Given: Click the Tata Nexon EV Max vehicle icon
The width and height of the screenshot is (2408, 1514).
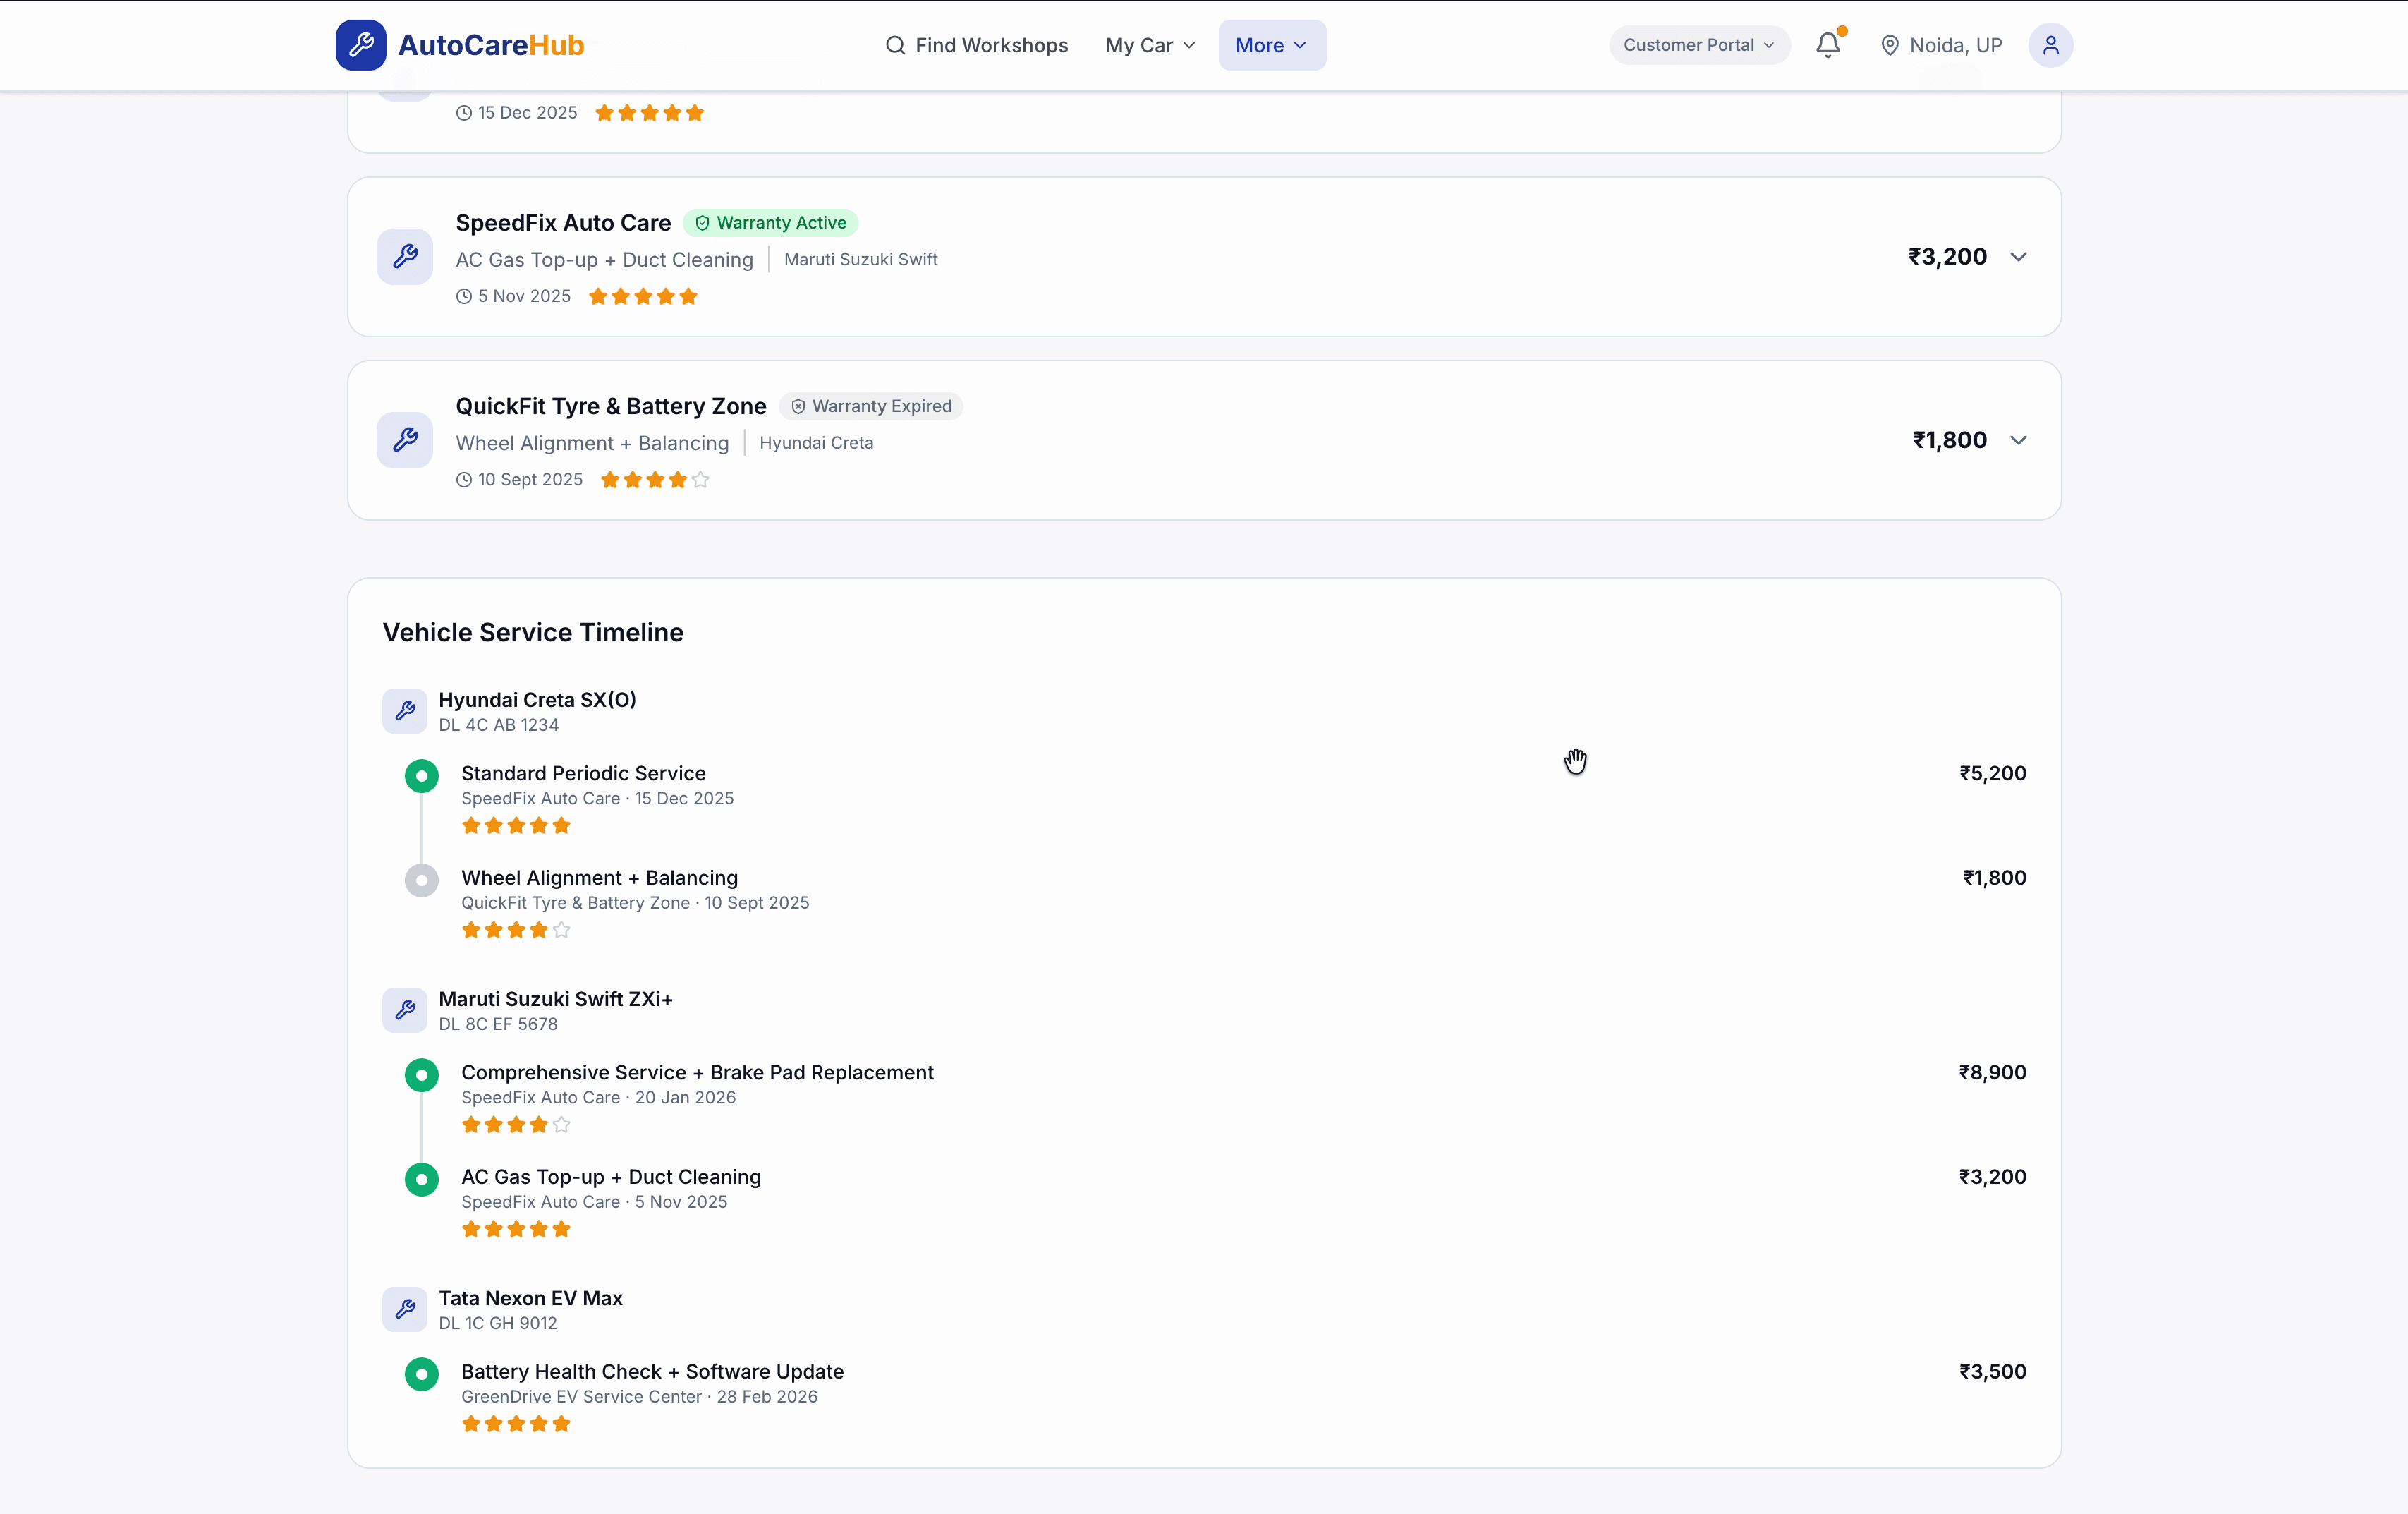Looking at the screenshot, I should 404,1309.
